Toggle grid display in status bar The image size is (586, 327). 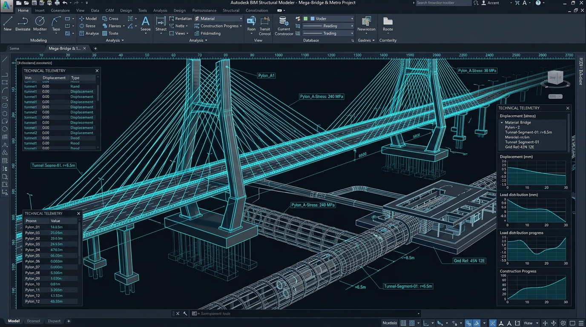[403, 323]
